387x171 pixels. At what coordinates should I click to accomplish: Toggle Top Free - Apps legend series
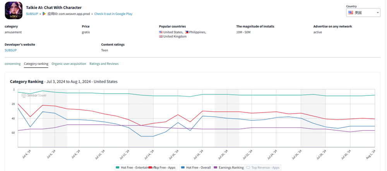(x=163, y=168)
